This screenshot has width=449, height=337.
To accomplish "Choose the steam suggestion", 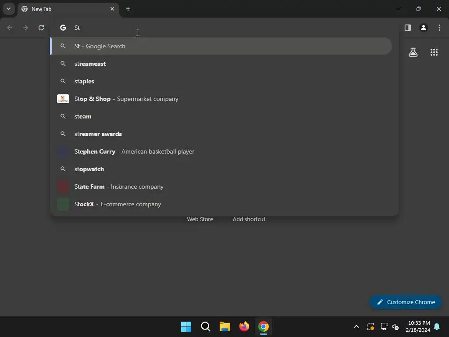I will (x=221, y=116).
